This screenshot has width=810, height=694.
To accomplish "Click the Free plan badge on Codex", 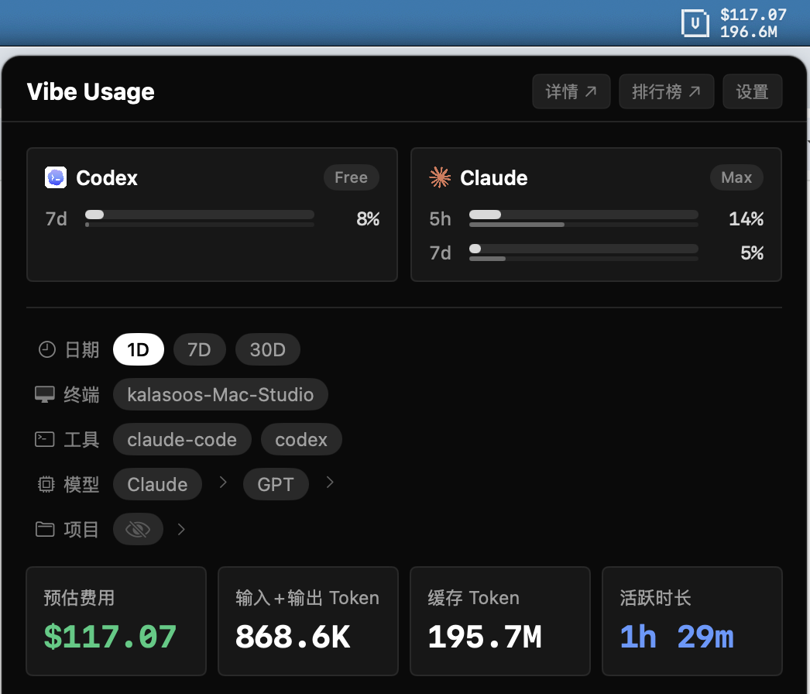I will point(352,178).
